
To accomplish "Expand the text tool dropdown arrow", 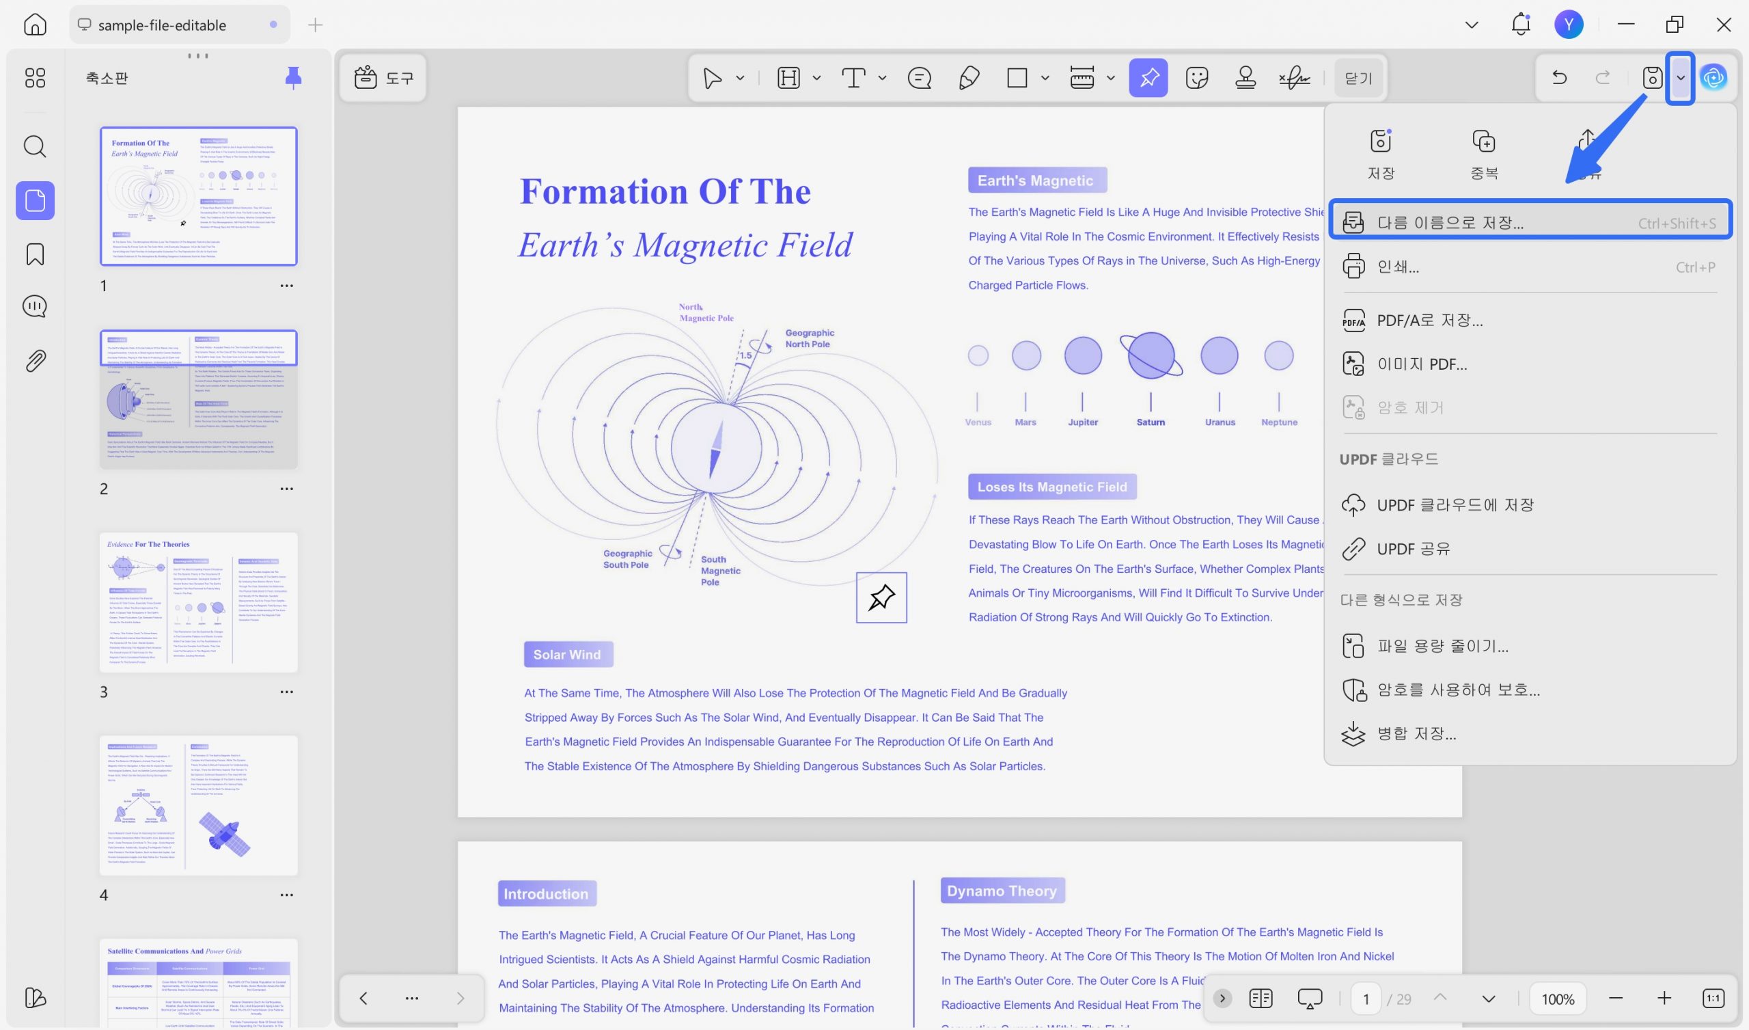I will click(882, 78).
